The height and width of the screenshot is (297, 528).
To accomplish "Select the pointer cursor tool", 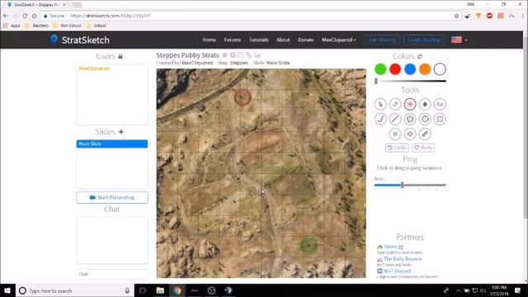I will [x=380, y=104].
